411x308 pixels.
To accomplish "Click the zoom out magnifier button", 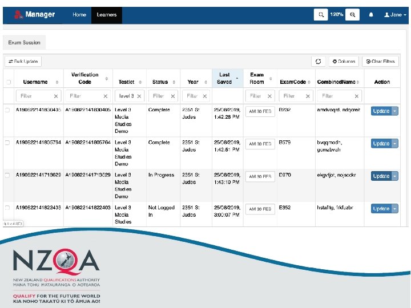I will (x=321, y=15).
